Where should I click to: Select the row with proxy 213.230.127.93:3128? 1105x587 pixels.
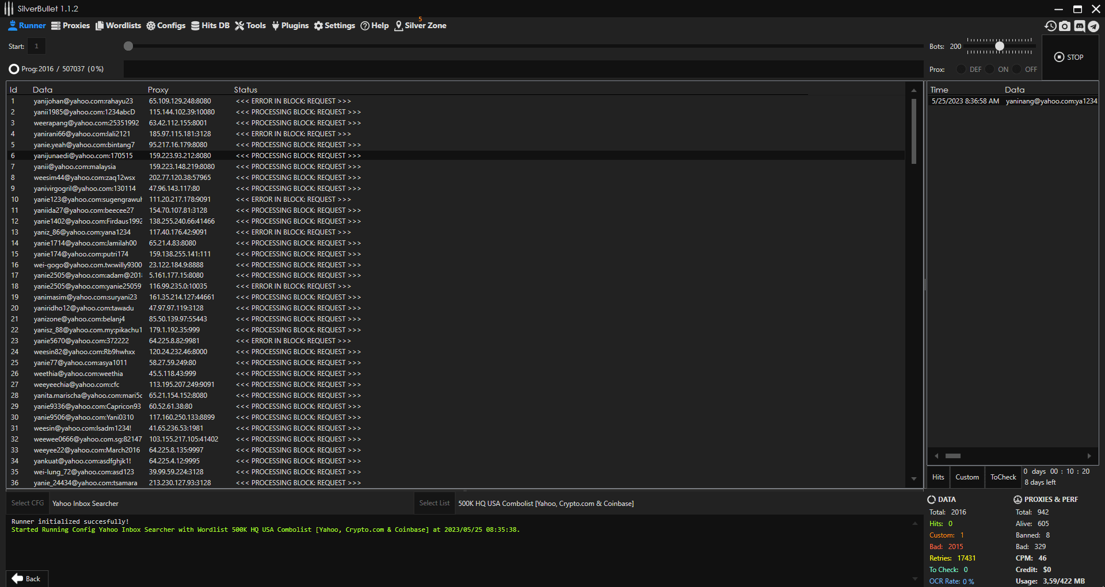point(455,483)
